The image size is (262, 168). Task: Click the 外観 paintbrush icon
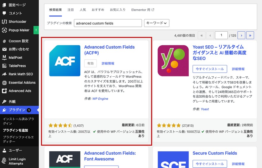[x=4, y=102]
